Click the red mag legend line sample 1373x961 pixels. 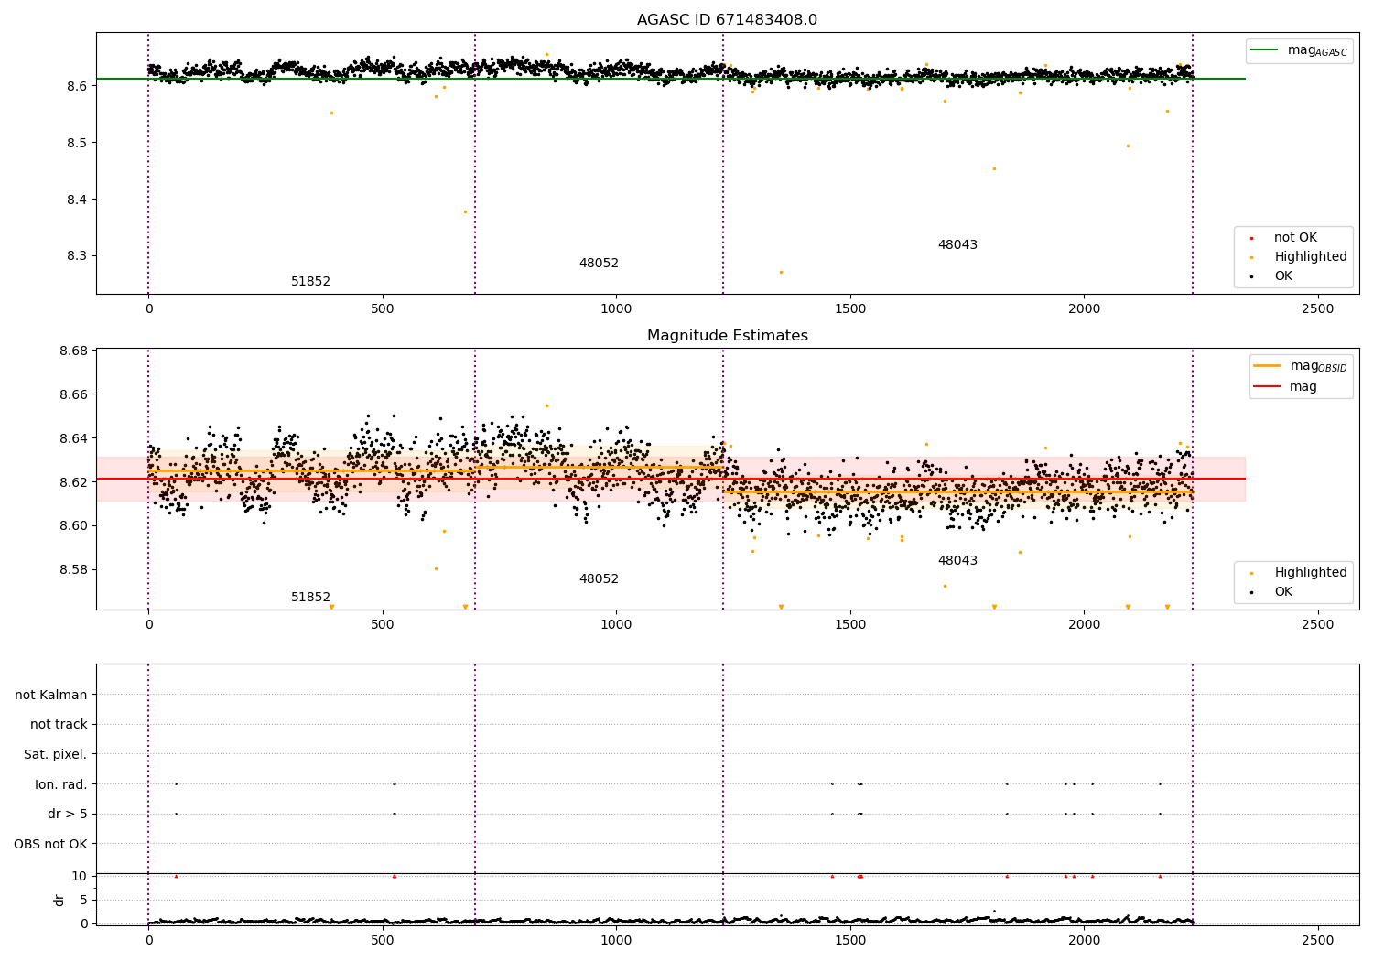coord(1267,386)
